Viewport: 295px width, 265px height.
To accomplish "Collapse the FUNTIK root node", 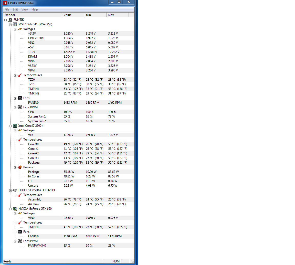I will click(6, 20).
